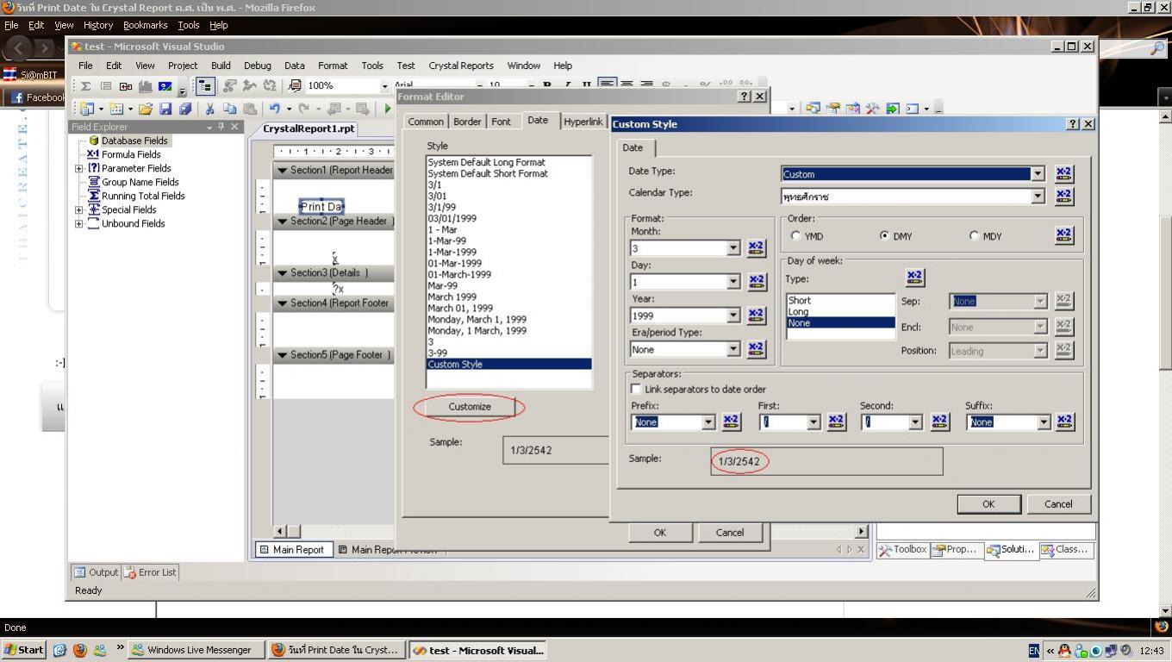Open formula editor for Day format
This screenshot has height=662, width=1172.
(756, 282)
